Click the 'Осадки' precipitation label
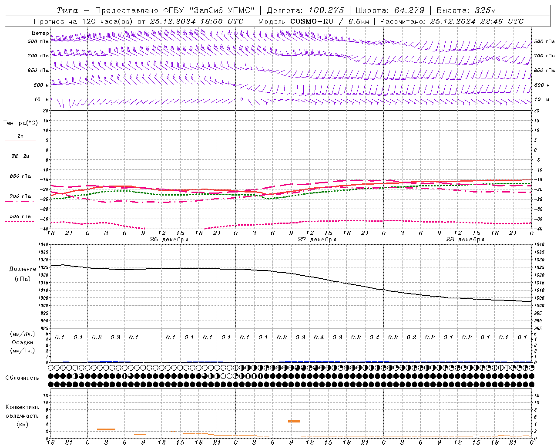Screen dimensions: 557x446 (23, 342)
